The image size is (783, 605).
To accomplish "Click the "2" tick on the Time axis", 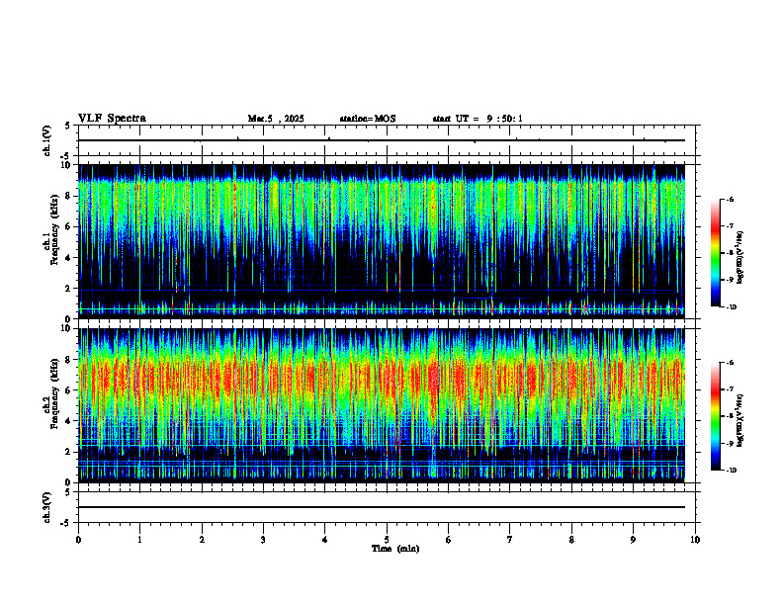I will coord(202,540).
